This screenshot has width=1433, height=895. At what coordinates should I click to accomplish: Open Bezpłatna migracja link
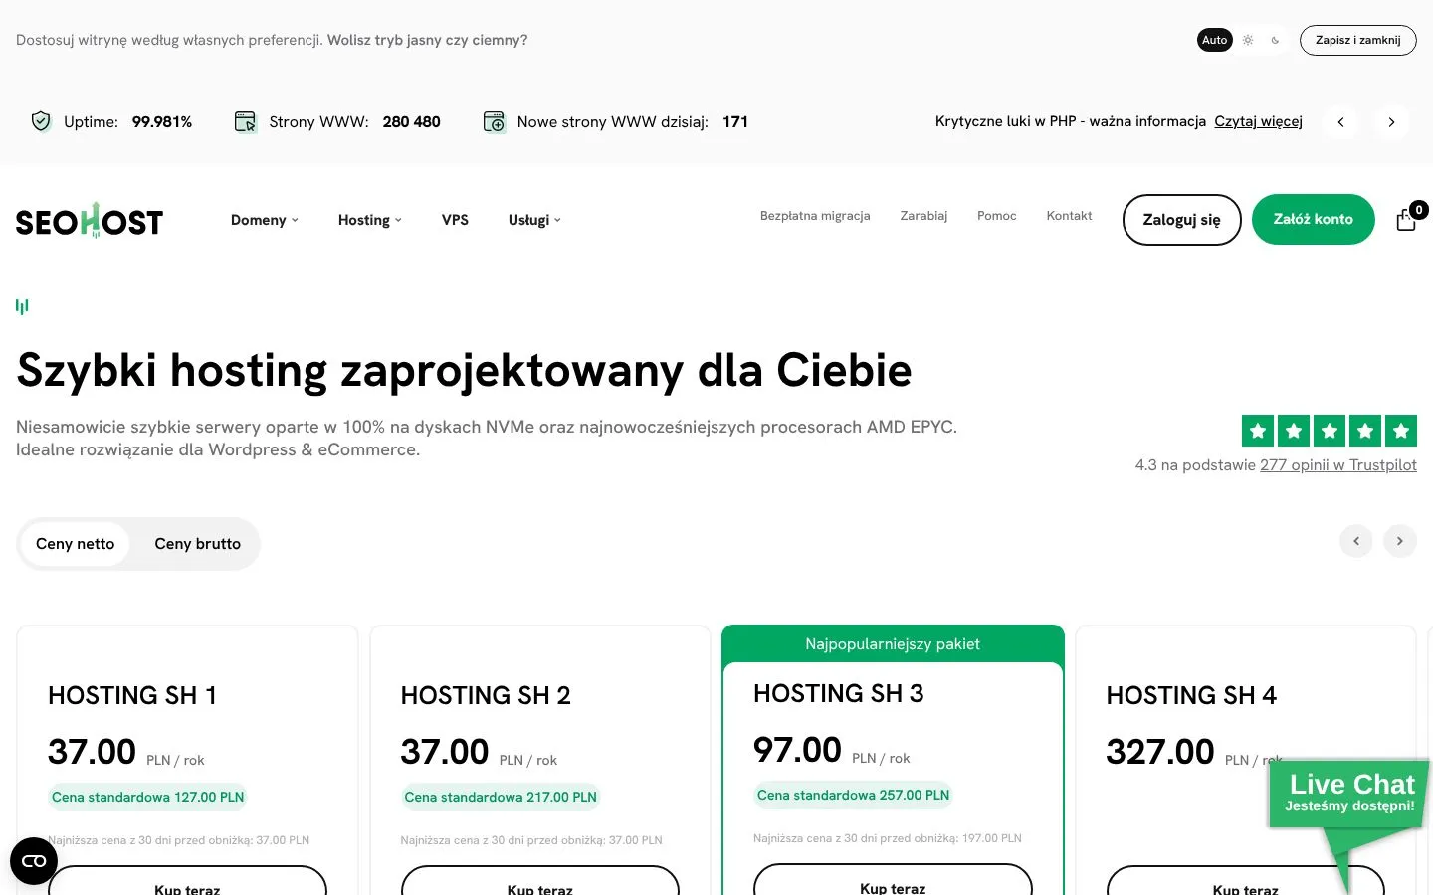(815, 215)
